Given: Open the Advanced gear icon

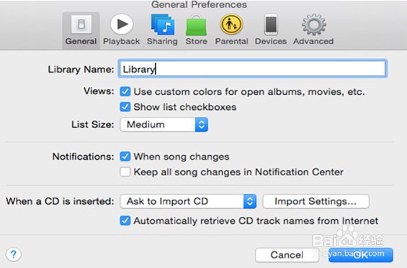Looking at the screenshot, I should [x=313, y=25].
